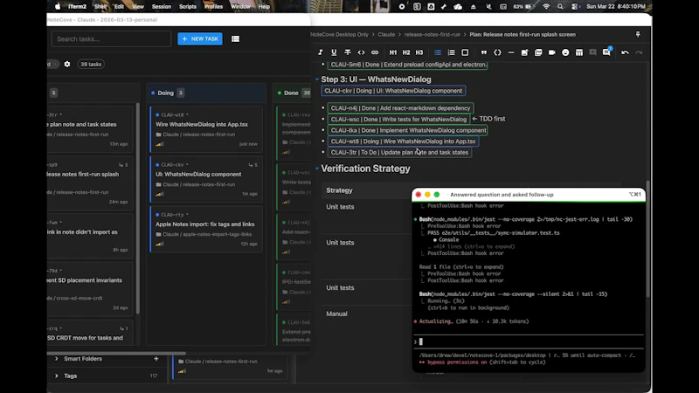Viewport: 699px width, 393px height.
Task: Click the CLAU-ckv Doing task chip
Action: 393,91
